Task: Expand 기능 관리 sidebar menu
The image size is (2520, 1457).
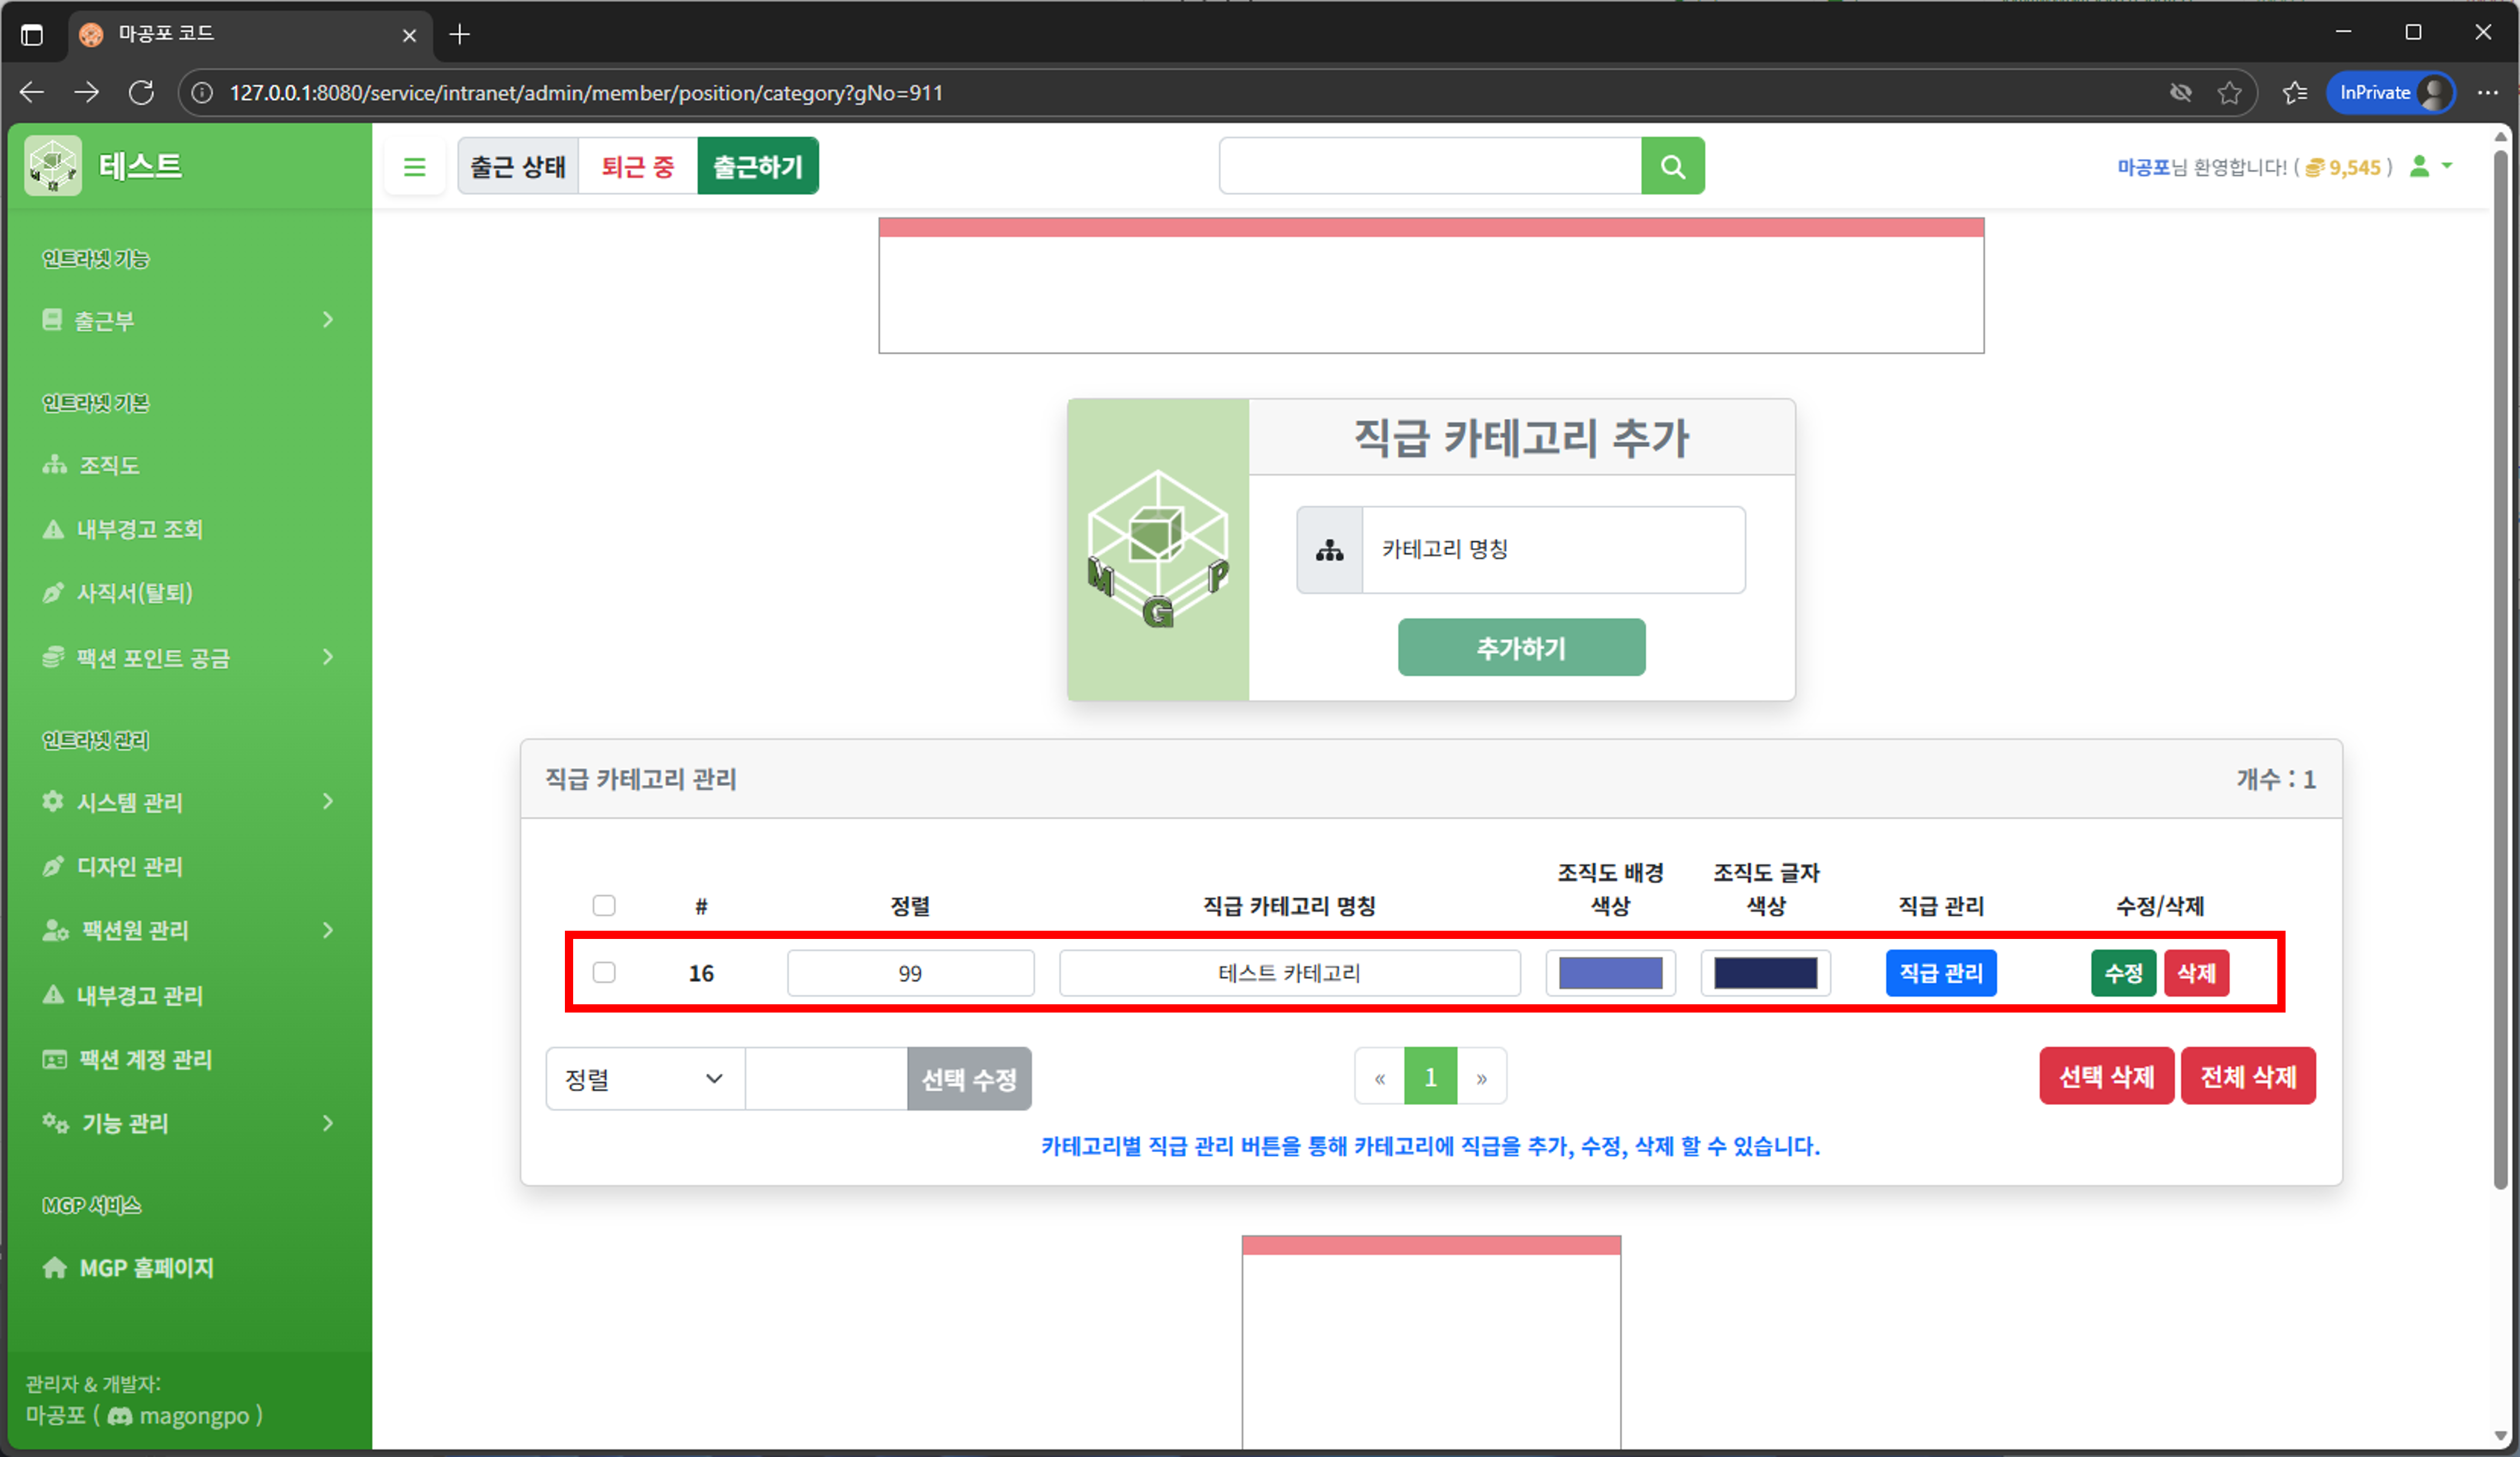Action: (x=125, y=1123)
